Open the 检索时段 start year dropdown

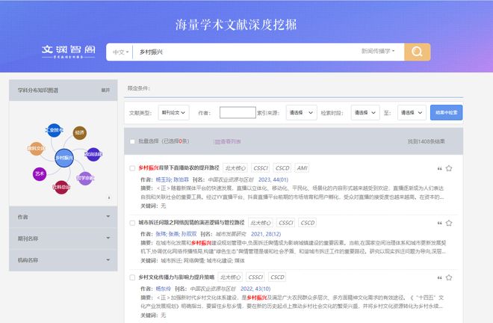pos(365,113)
